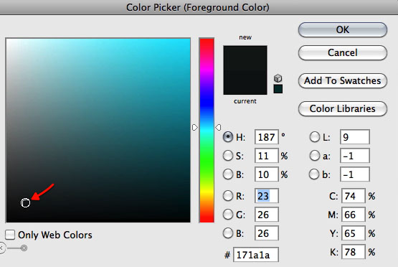Image resolution: width=398 pixels, height=267 pixels.
Task: Click the right hue slider arrow marker
Action: (218, 127)
